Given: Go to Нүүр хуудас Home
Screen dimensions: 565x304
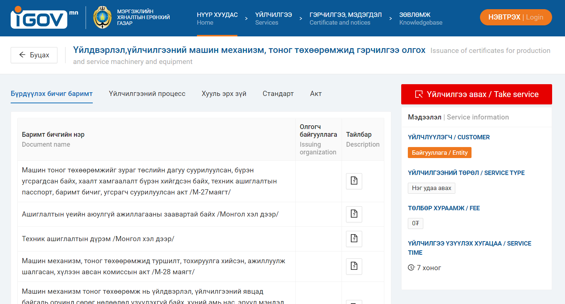Looking at the screenshot, I should point(217,18).
